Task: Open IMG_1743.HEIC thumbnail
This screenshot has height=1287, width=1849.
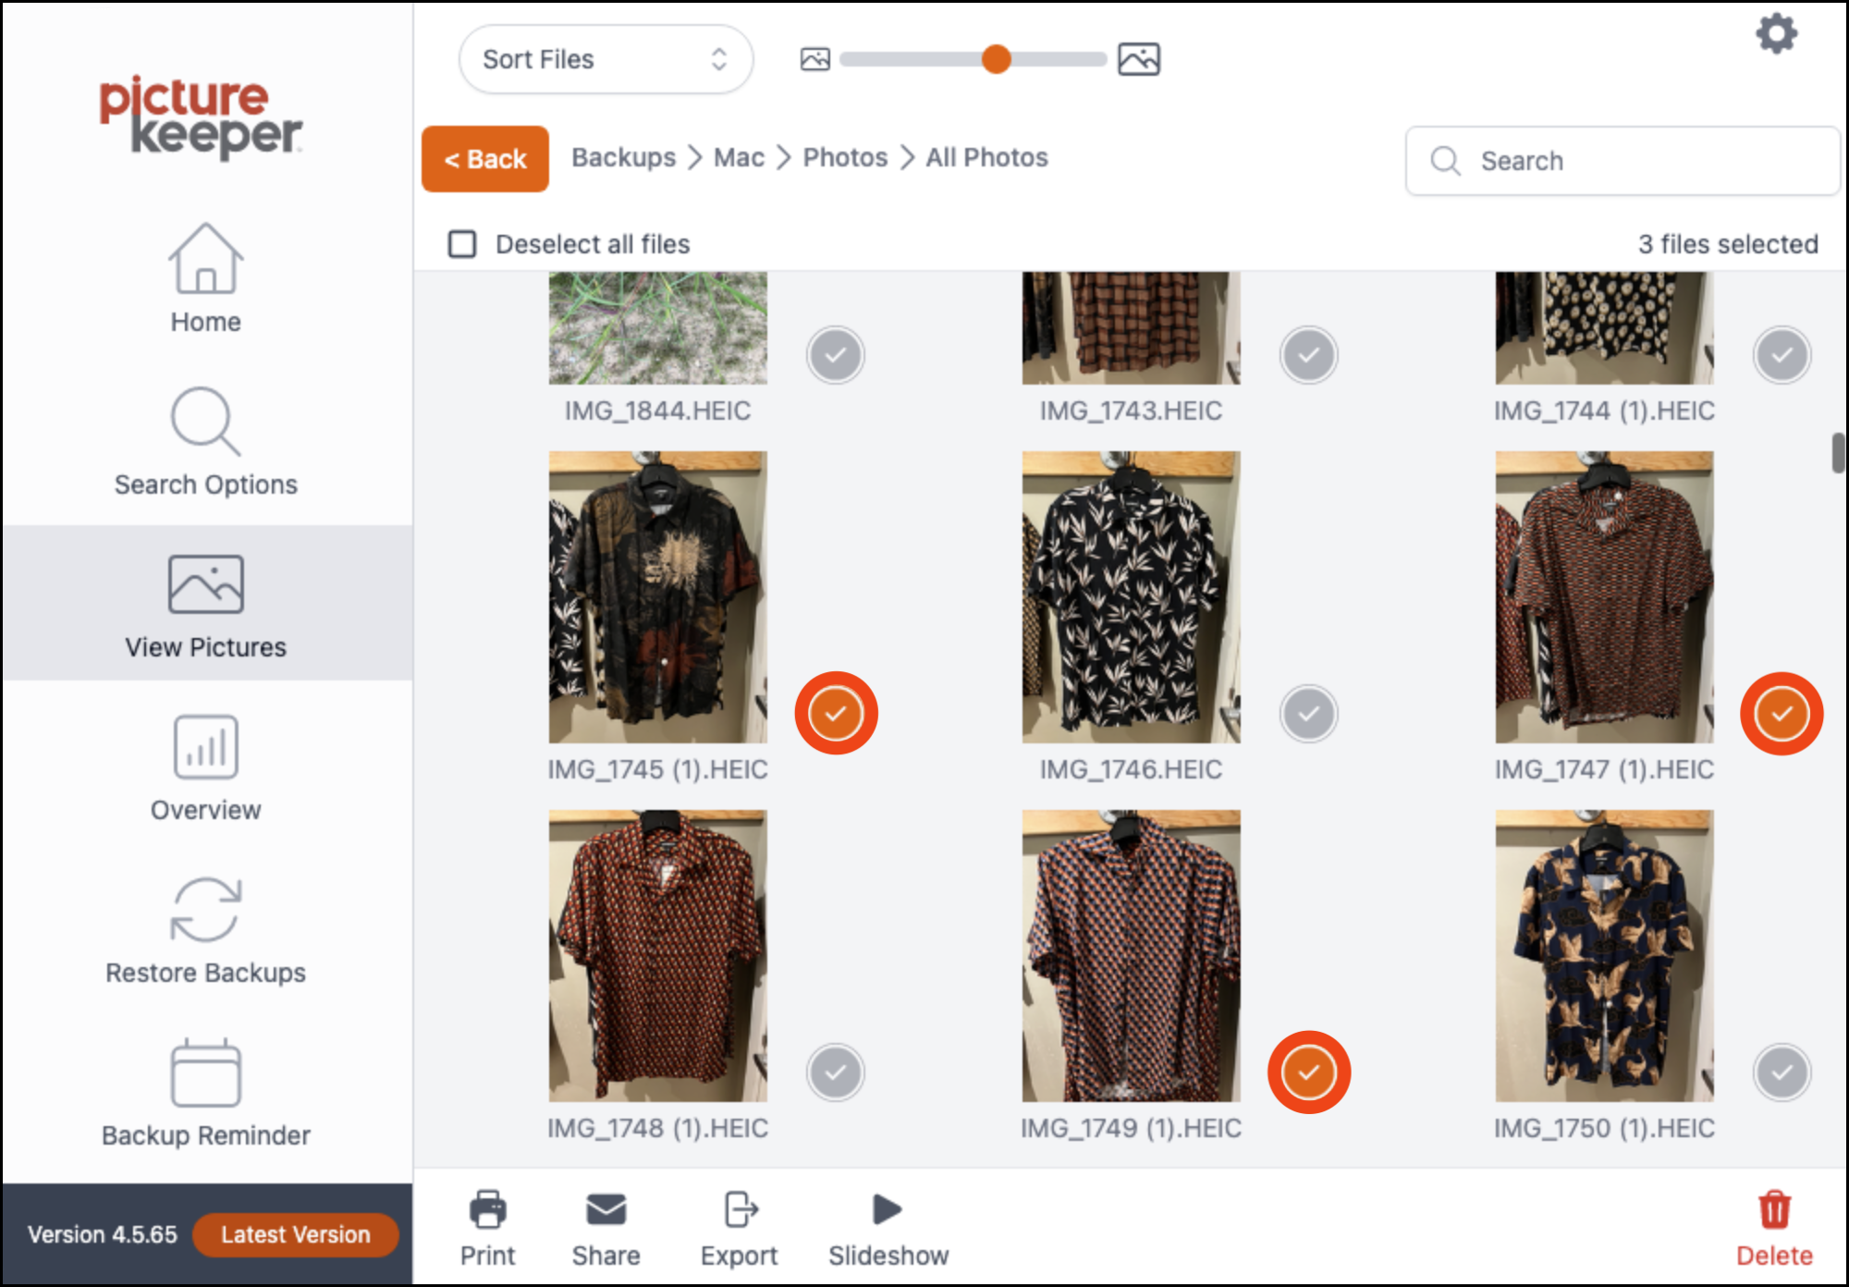Action: coord(1132,328)
